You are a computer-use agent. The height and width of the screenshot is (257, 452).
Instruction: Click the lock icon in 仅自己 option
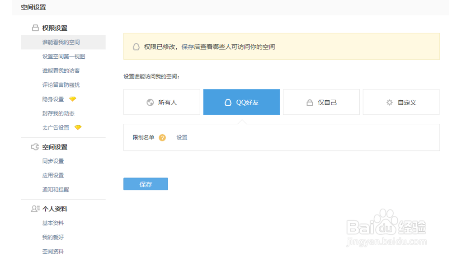click(310, 103)
